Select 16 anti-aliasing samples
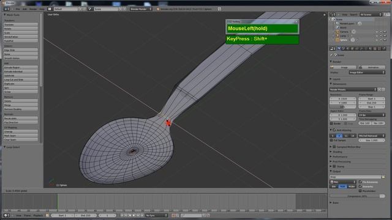 353,136
